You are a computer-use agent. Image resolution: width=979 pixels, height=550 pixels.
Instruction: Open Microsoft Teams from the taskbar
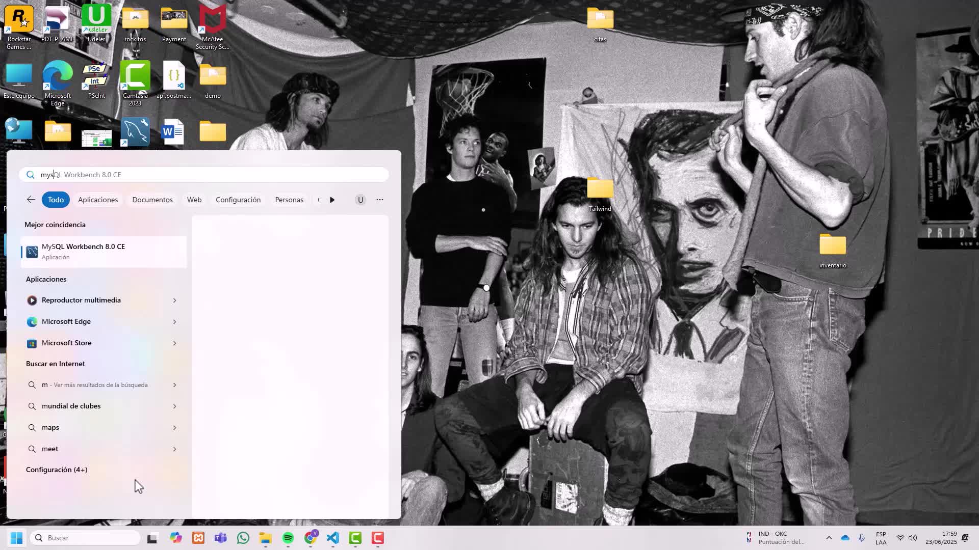coord(221,538)
